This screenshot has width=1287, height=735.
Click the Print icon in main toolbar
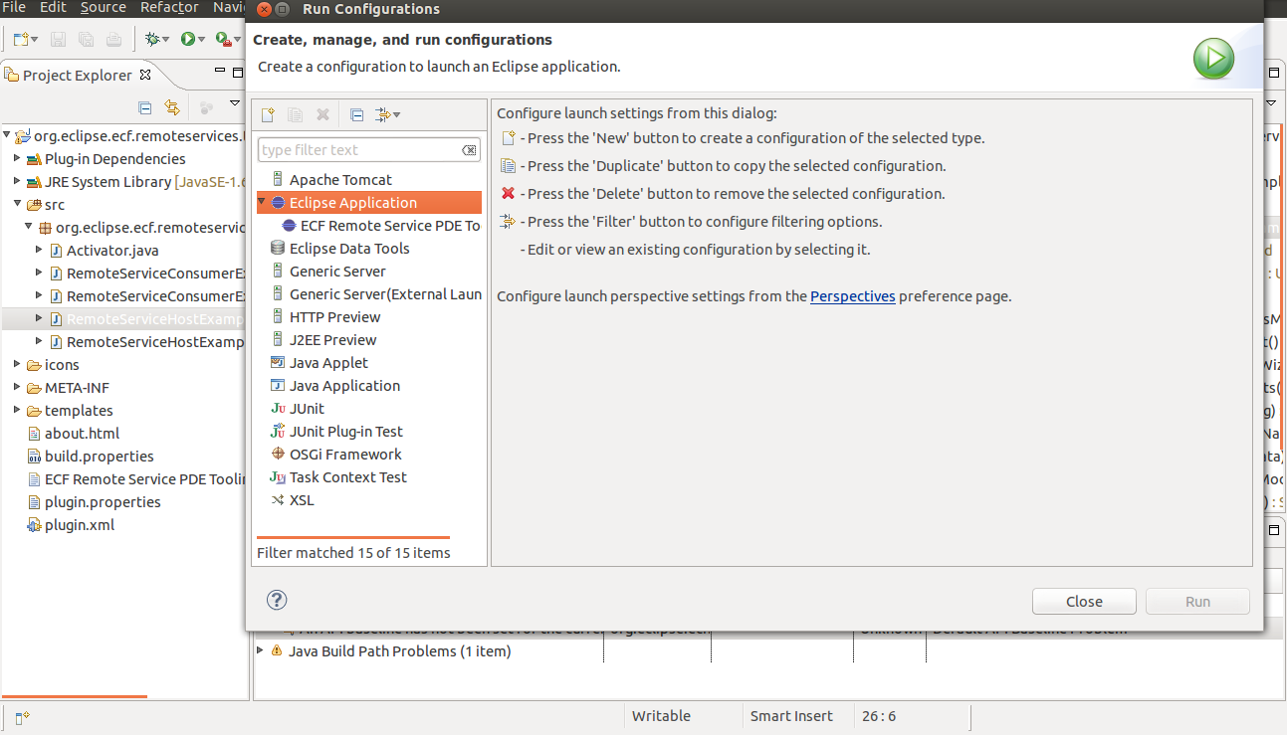coord(113,40)
